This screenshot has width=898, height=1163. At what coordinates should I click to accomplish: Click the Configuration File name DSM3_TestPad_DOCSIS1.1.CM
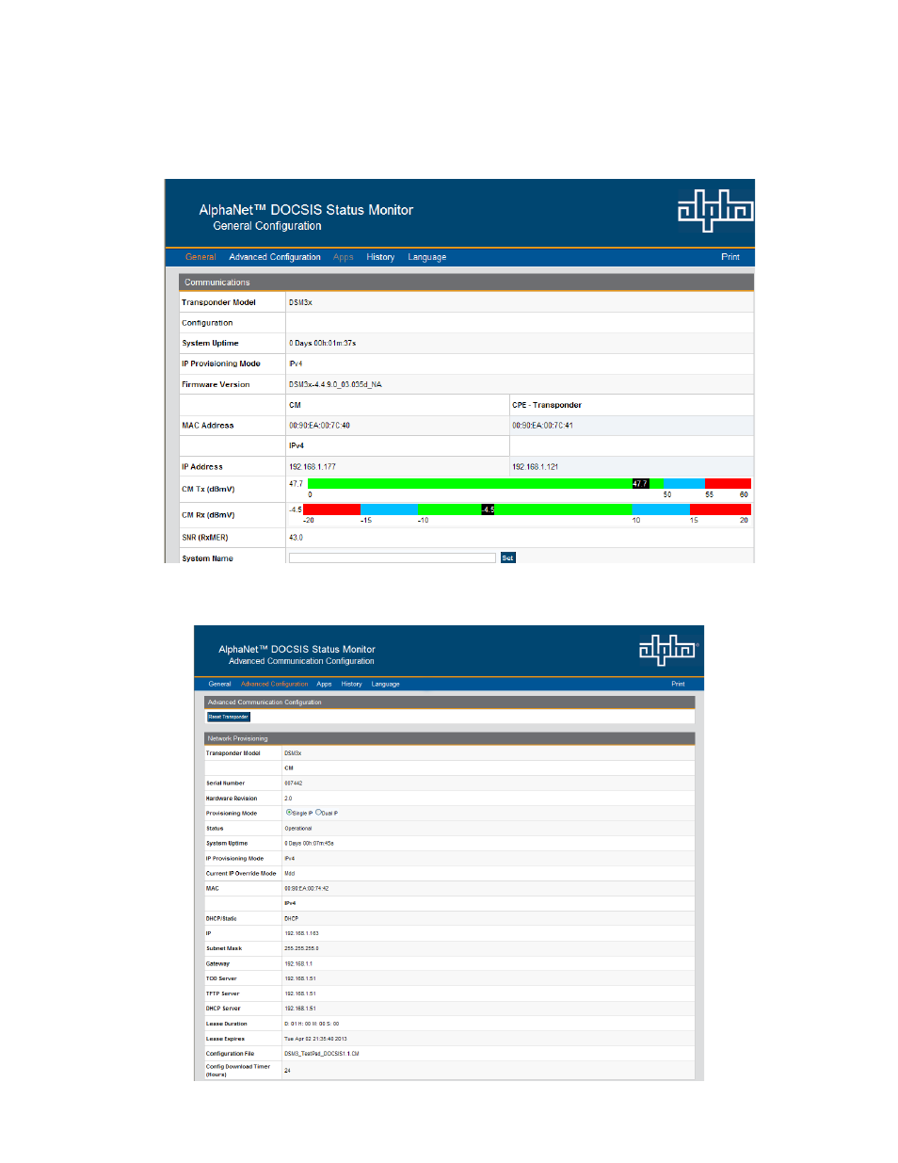[x=322, y=1054]
